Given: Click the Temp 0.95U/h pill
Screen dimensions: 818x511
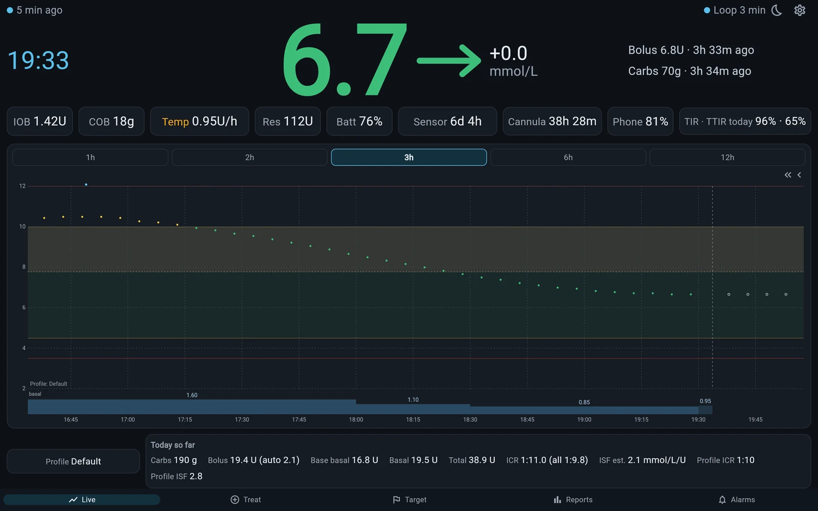Looking at the screenshot, I should (x=199, y=122).
